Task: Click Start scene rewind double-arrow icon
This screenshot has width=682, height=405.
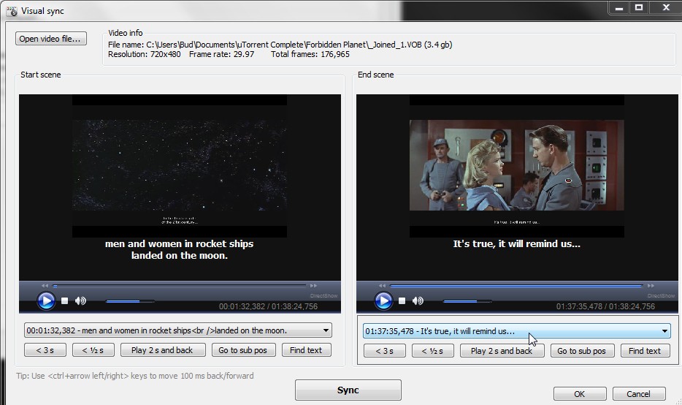Action: pos(45,286)
